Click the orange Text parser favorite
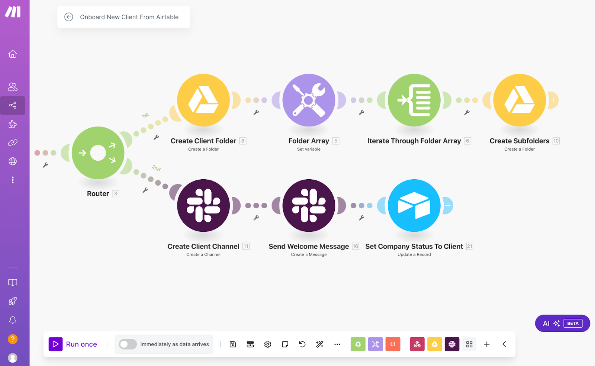 393,344
